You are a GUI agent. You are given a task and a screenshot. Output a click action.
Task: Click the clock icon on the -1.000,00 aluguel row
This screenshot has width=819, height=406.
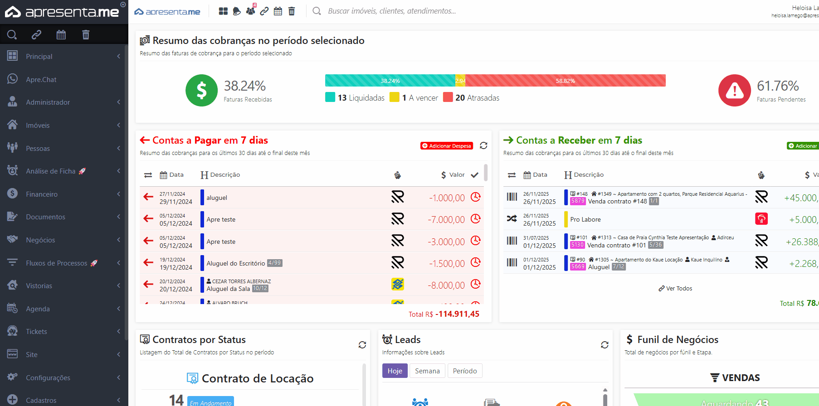click(475, 197)
